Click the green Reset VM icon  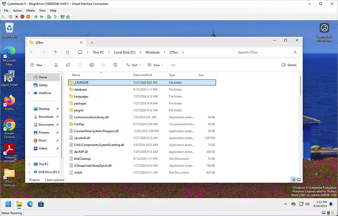tap(42, 16)
